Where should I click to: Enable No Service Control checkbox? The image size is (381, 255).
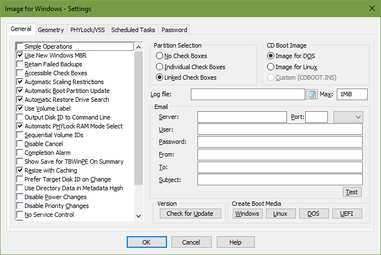point(20,215)
